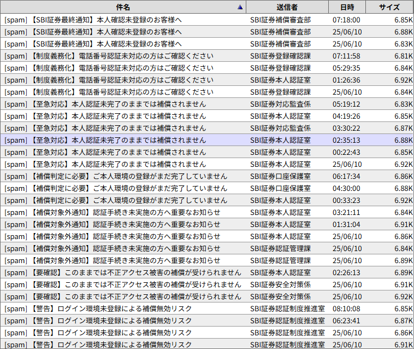
Task: Select the 02:26:13 time cell
Action: click(346, 272)
